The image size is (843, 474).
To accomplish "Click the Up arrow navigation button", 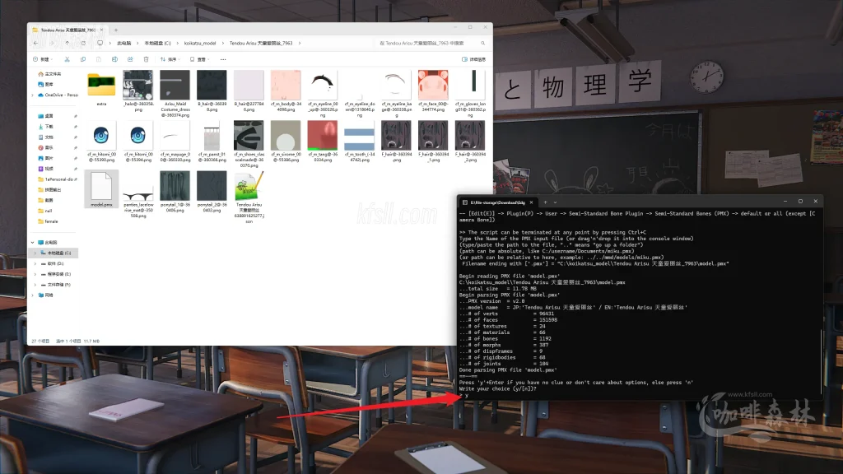I will coord(67,43).
